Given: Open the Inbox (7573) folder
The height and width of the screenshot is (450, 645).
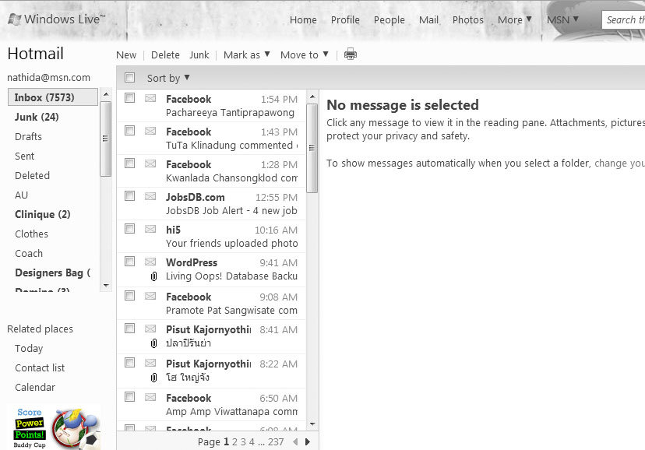Looking at the screenshot, I should coord(53,97).
